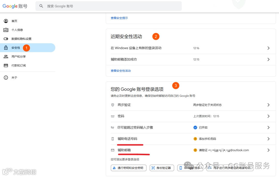The image size is (279, 177).
Task: Select the 安全性 sidebar item
Action: click(x=28, y=48)
